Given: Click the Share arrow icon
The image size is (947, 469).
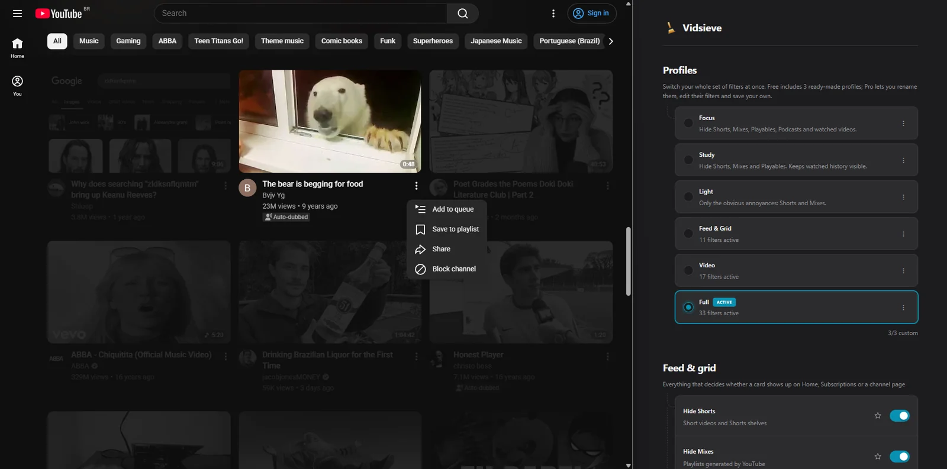Looking at the screenshot, I should pos(420,249).
